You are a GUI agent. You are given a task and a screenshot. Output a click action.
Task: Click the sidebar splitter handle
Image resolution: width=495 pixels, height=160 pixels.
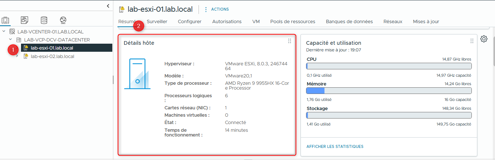click(x=113, y=80)
